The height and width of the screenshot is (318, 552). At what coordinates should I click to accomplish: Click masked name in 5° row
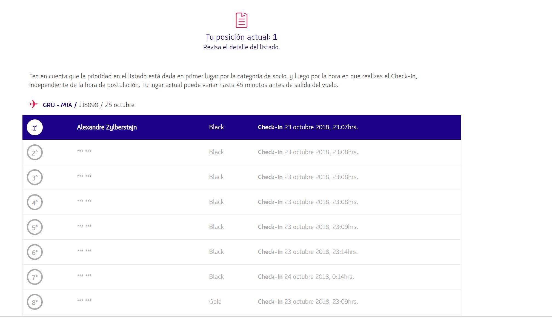[x=84, y=226]
